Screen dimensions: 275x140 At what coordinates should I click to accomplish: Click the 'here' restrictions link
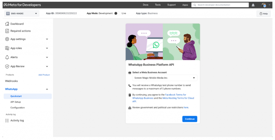click(x=186, y=108)
